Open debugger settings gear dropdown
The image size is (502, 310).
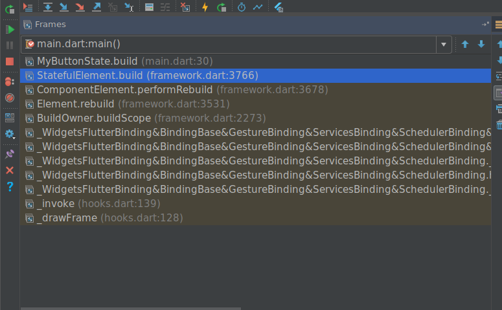click(x=10, y=134)
